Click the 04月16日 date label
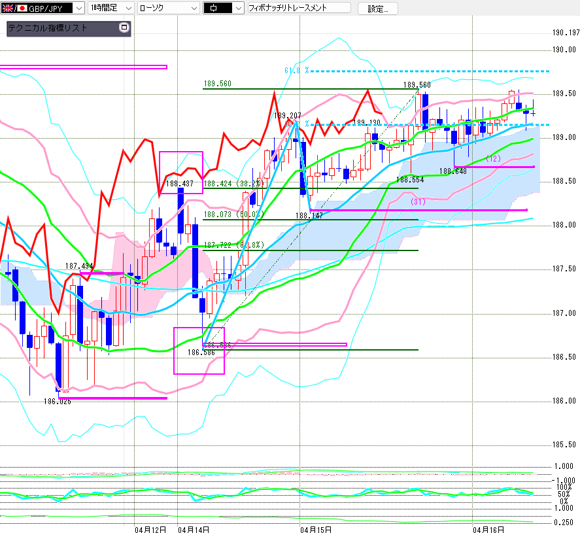580x533 pixels. (x=488, y=529)
